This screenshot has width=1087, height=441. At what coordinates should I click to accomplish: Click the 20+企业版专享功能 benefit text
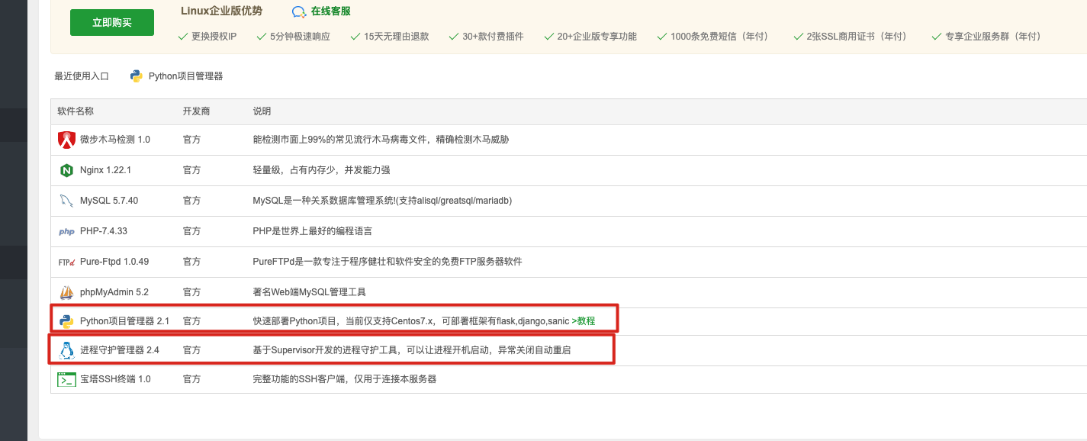(x=597, y=37)
